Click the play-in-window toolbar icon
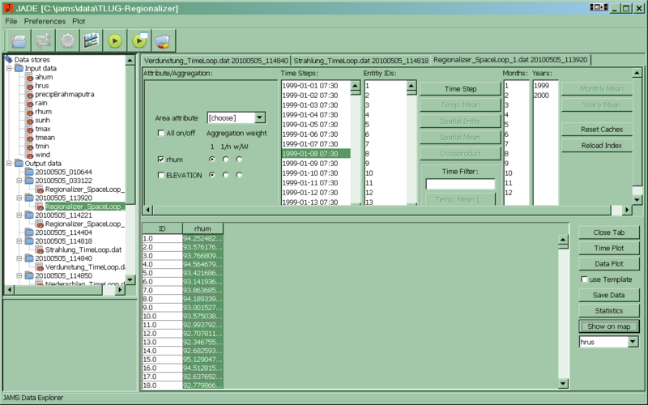This screenshot has width=648, height=405. pos(139,39)
